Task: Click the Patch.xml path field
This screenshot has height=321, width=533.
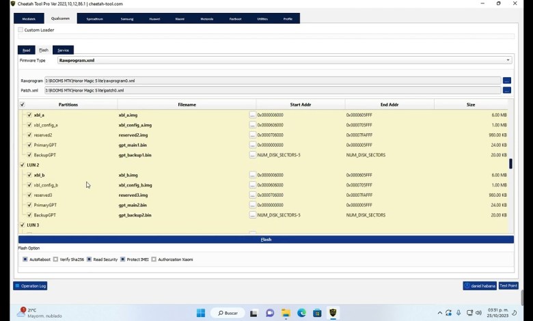Action: point(273,90)
